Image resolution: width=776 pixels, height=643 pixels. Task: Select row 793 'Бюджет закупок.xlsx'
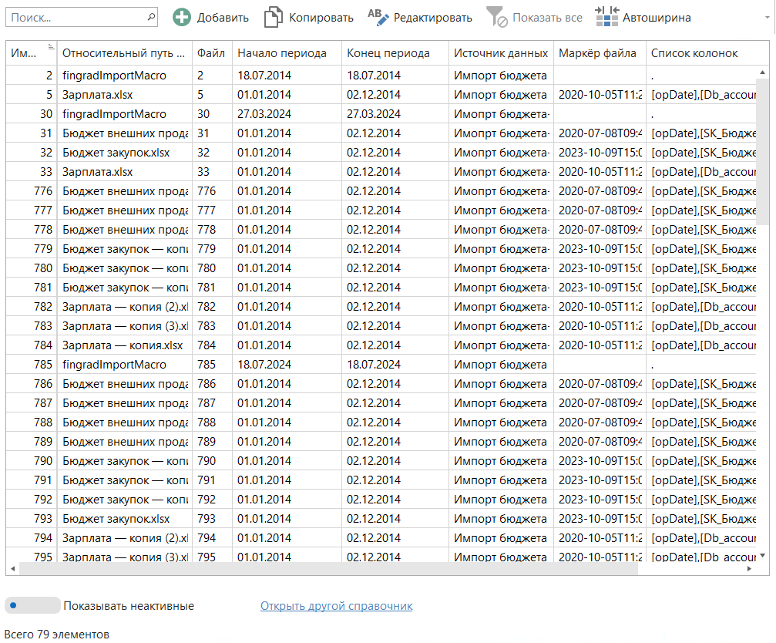(116, 518)
